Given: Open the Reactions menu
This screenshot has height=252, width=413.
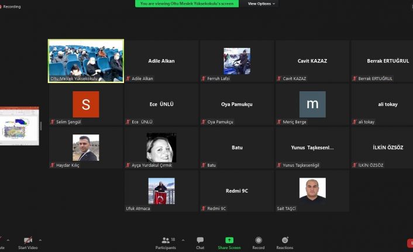Looking at the screenshot, I should pos(285,243).
